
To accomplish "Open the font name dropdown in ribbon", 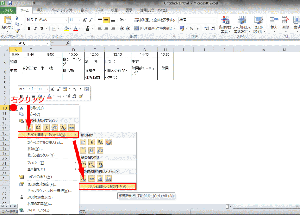I will (66, 20).
